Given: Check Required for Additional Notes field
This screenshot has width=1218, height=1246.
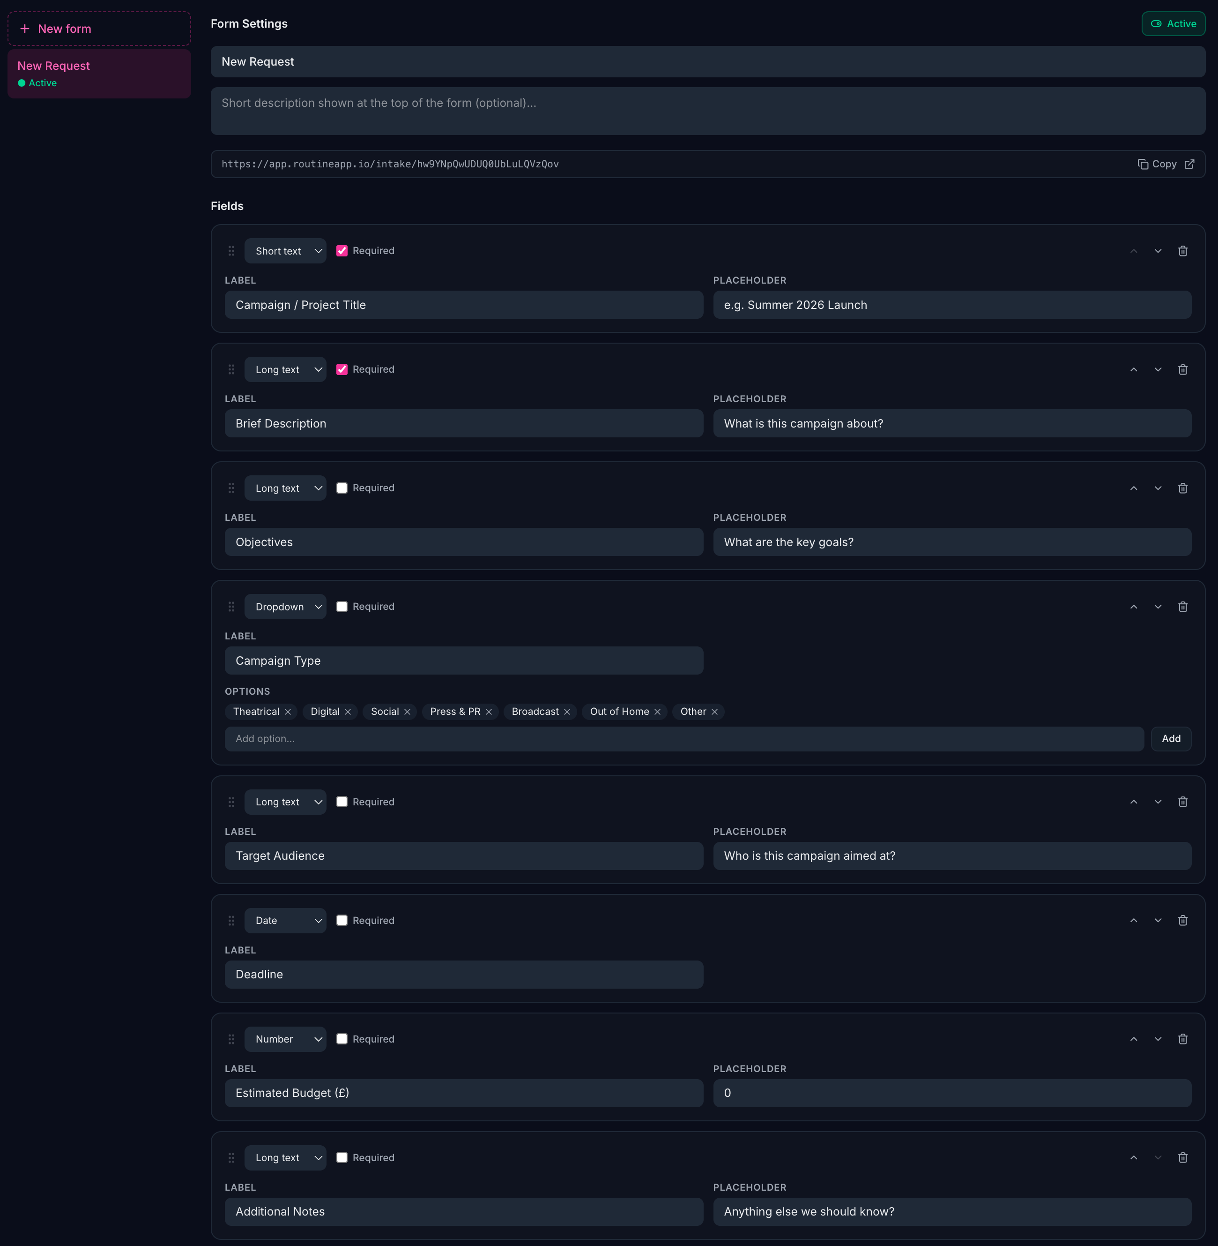Looking at the screenshot, I should coord(342,1157).
